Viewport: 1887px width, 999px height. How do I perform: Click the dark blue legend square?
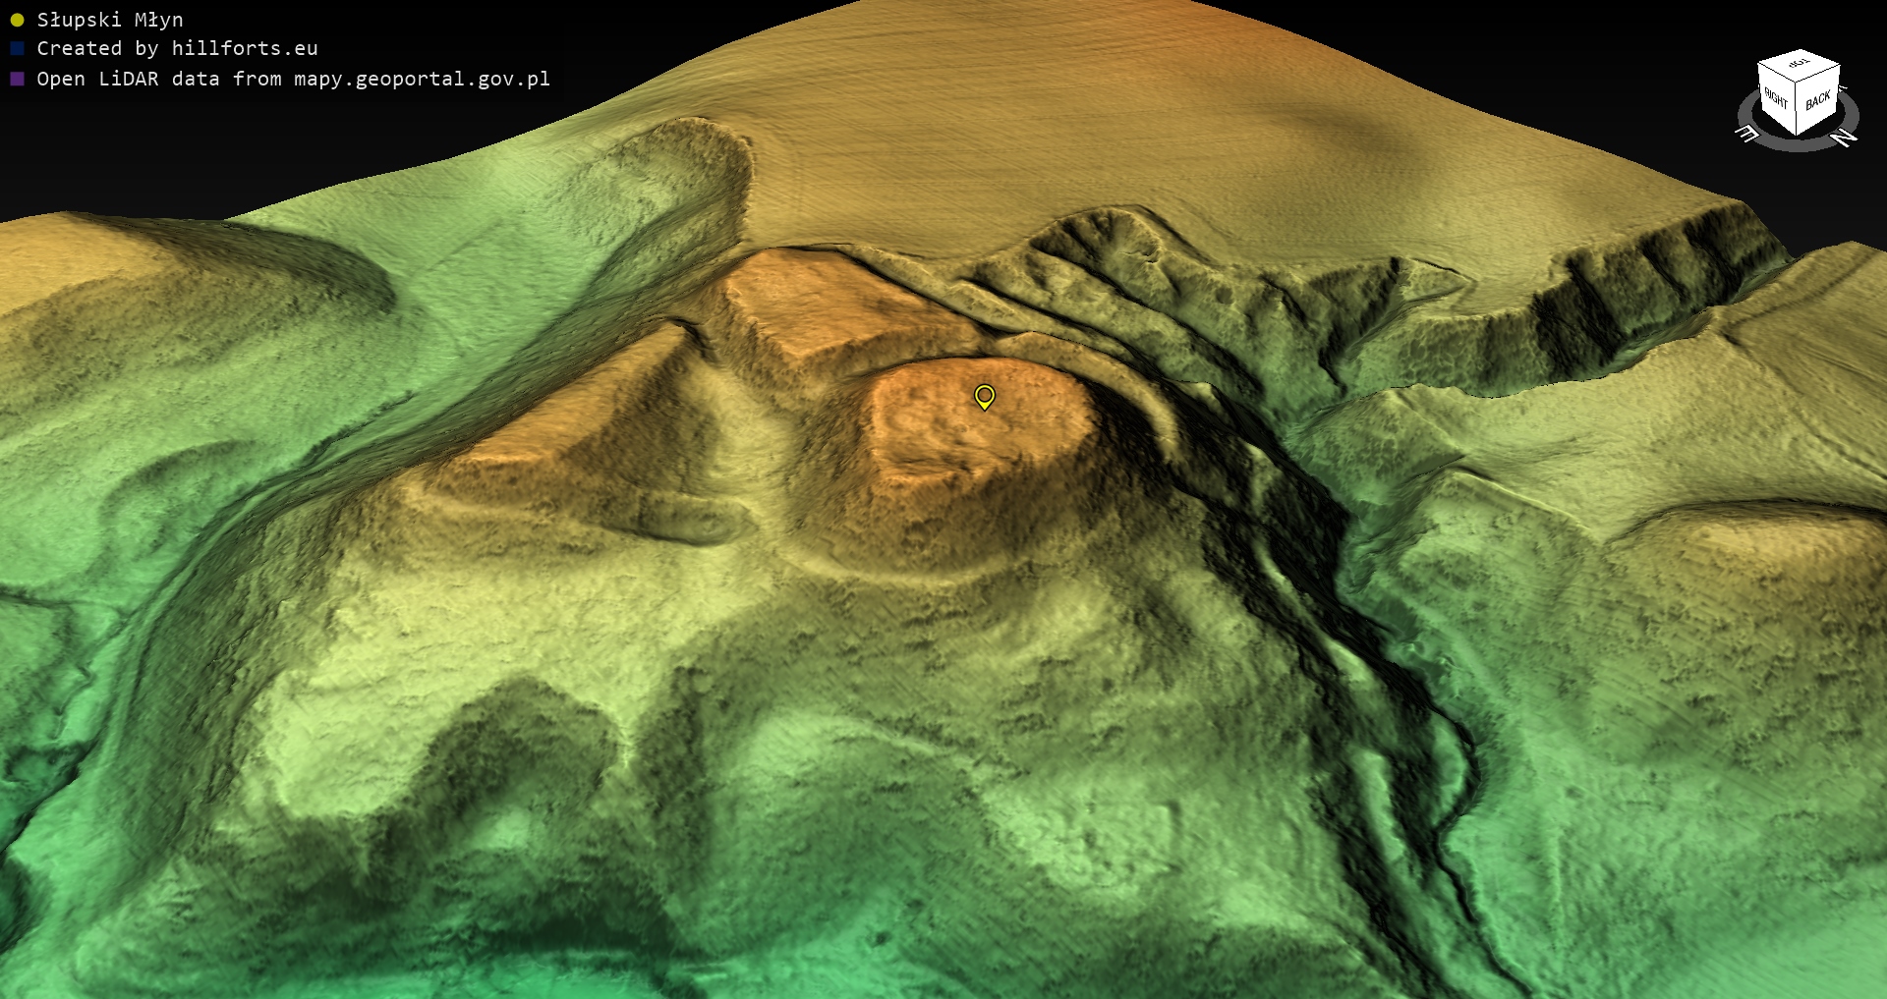click(17, 48)
